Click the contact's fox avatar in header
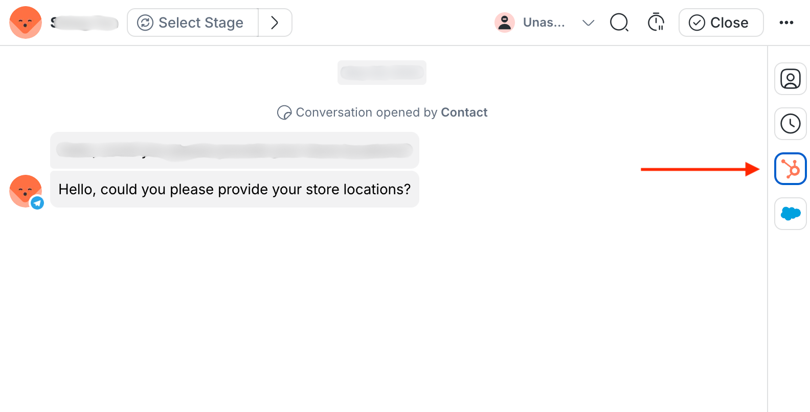The image size is (810, 412). [26, 22]
